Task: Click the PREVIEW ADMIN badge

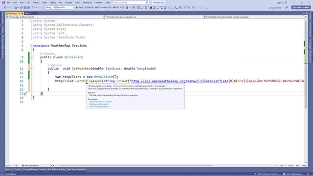Action: coord(301,8)
